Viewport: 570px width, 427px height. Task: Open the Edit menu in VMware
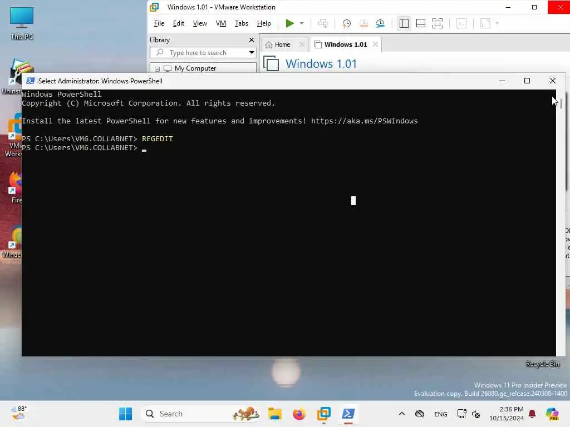coord(178,23)
